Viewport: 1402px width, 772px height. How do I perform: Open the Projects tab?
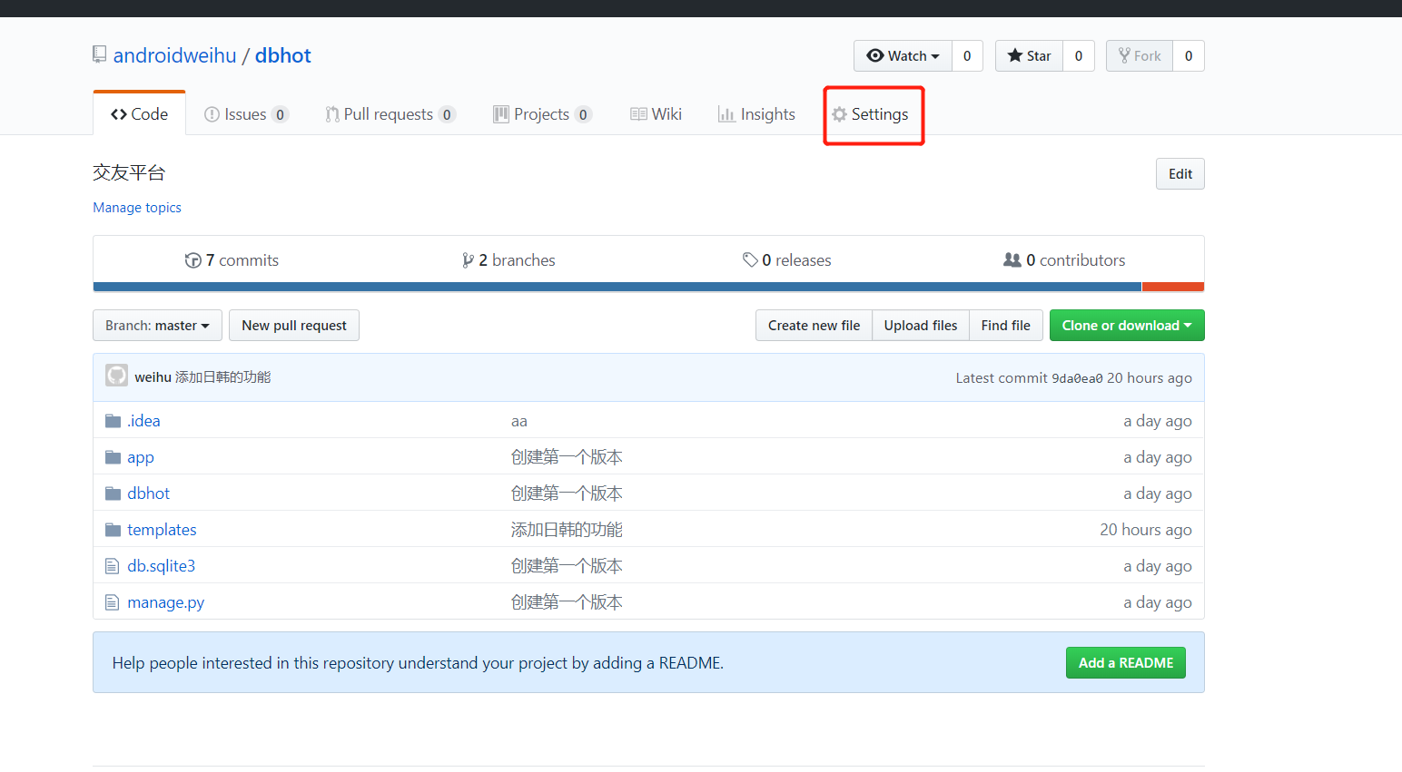point(543,114)
